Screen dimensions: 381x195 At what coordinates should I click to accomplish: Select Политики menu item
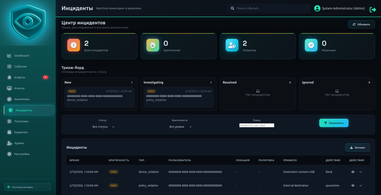(29, 121)
